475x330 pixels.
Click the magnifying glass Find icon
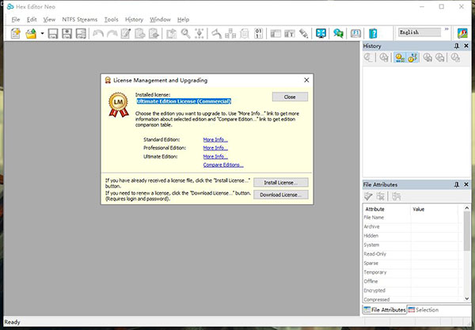point(186,33)
